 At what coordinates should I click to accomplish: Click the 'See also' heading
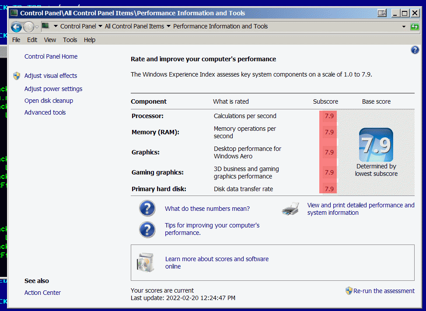pyautogui.click(x=37, y=281)
